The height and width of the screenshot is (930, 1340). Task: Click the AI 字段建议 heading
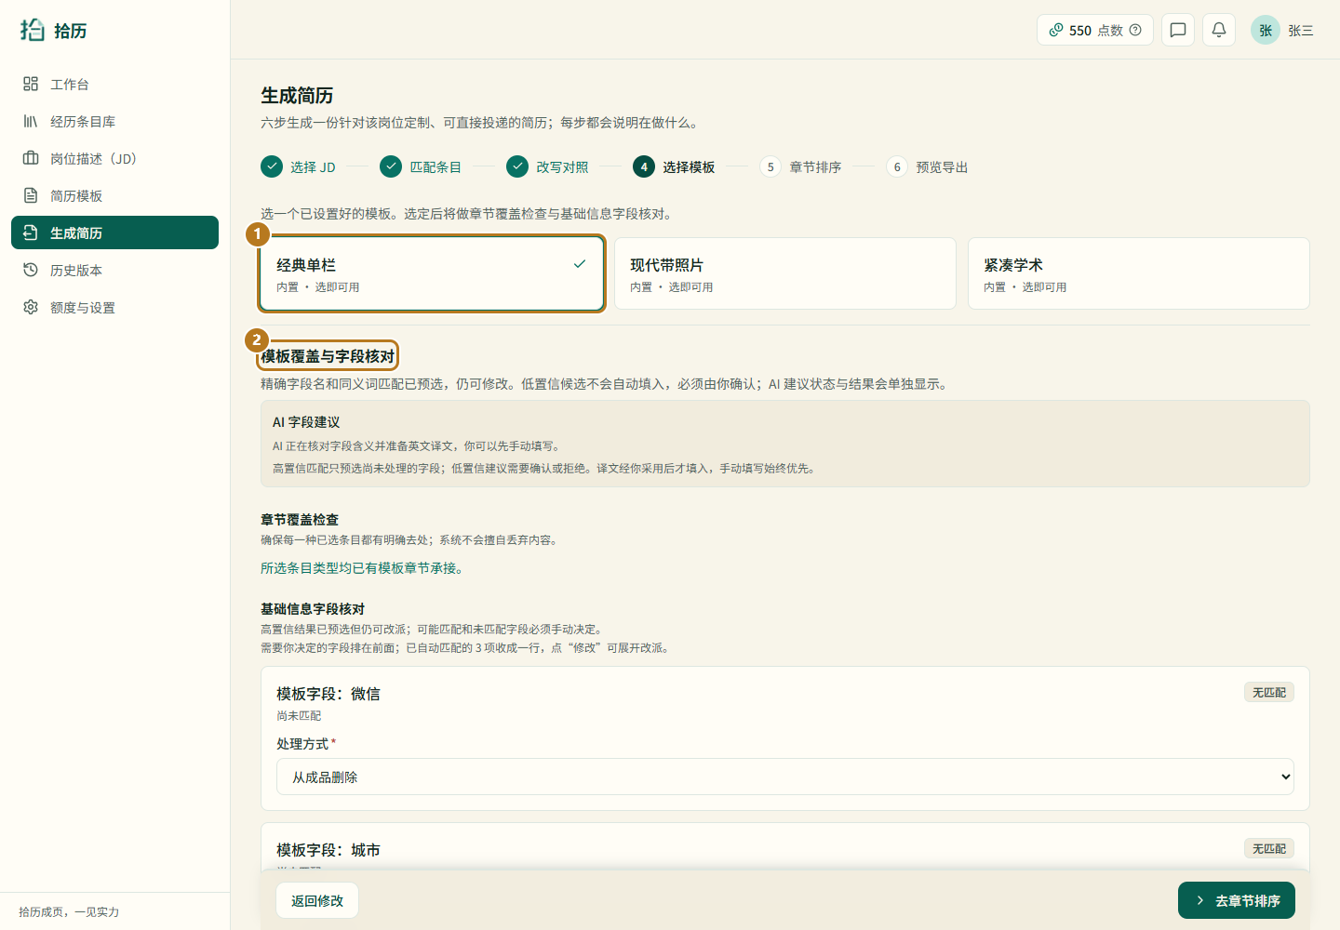point(306,421)
